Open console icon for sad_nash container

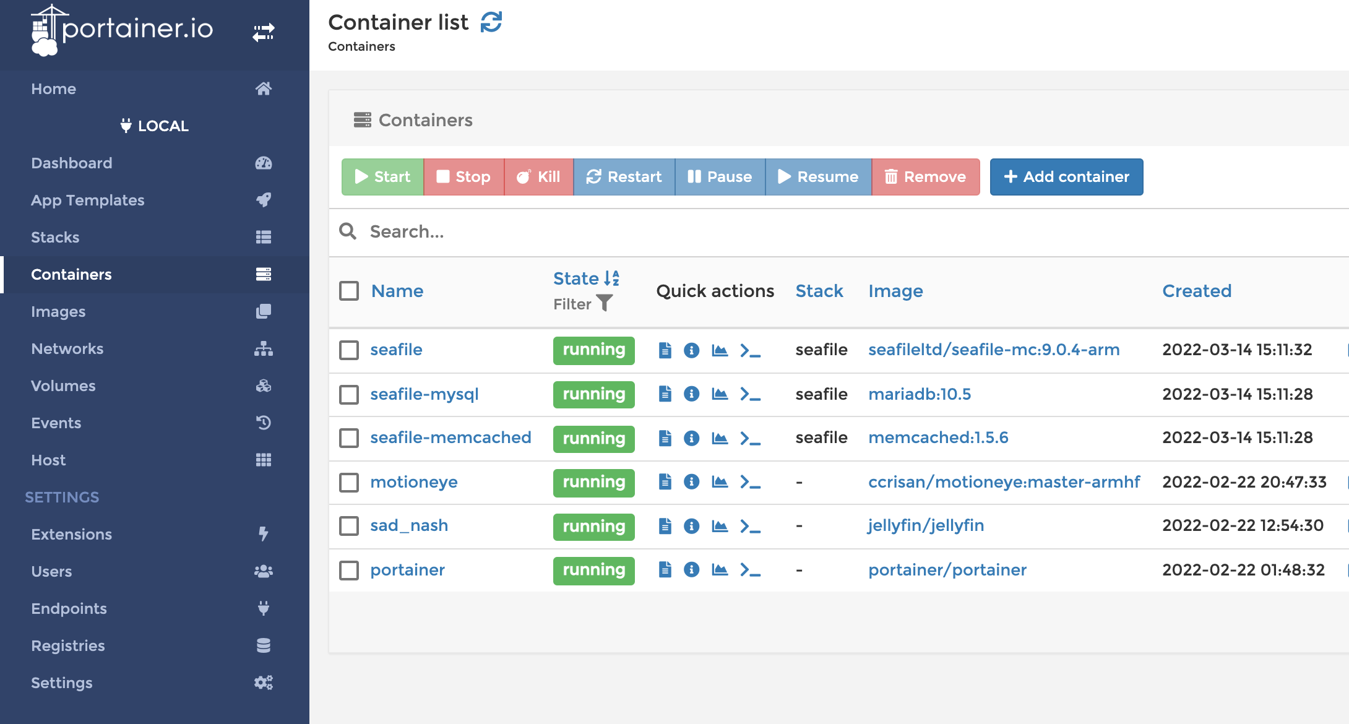[750, 526]
